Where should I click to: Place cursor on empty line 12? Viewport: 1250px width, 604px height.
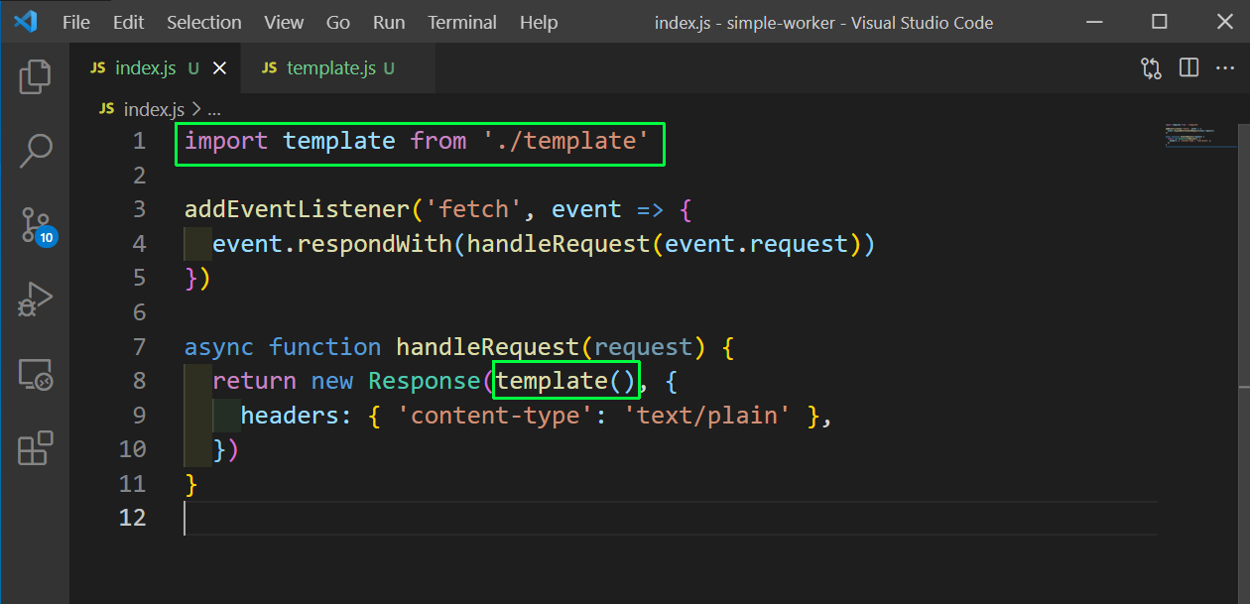point(670,517)
